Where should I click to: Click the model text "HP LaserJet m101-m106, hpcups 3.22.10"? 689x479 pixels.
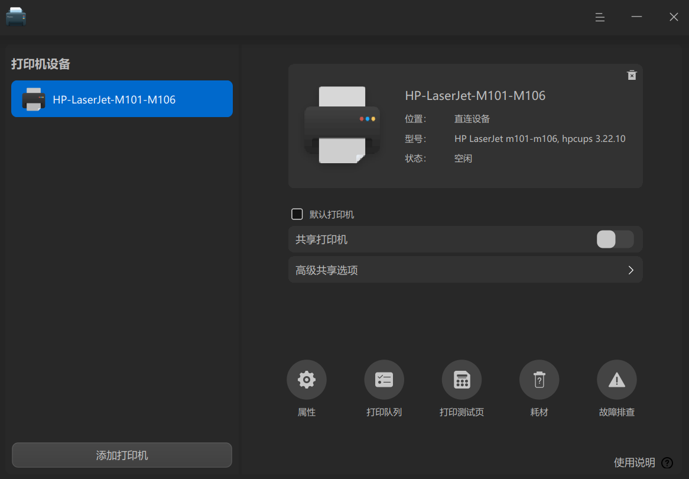coord(539,139)
